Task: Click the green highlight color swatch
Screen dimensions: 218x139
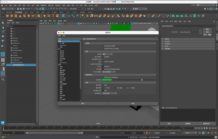Action: [x=107, y=80]
